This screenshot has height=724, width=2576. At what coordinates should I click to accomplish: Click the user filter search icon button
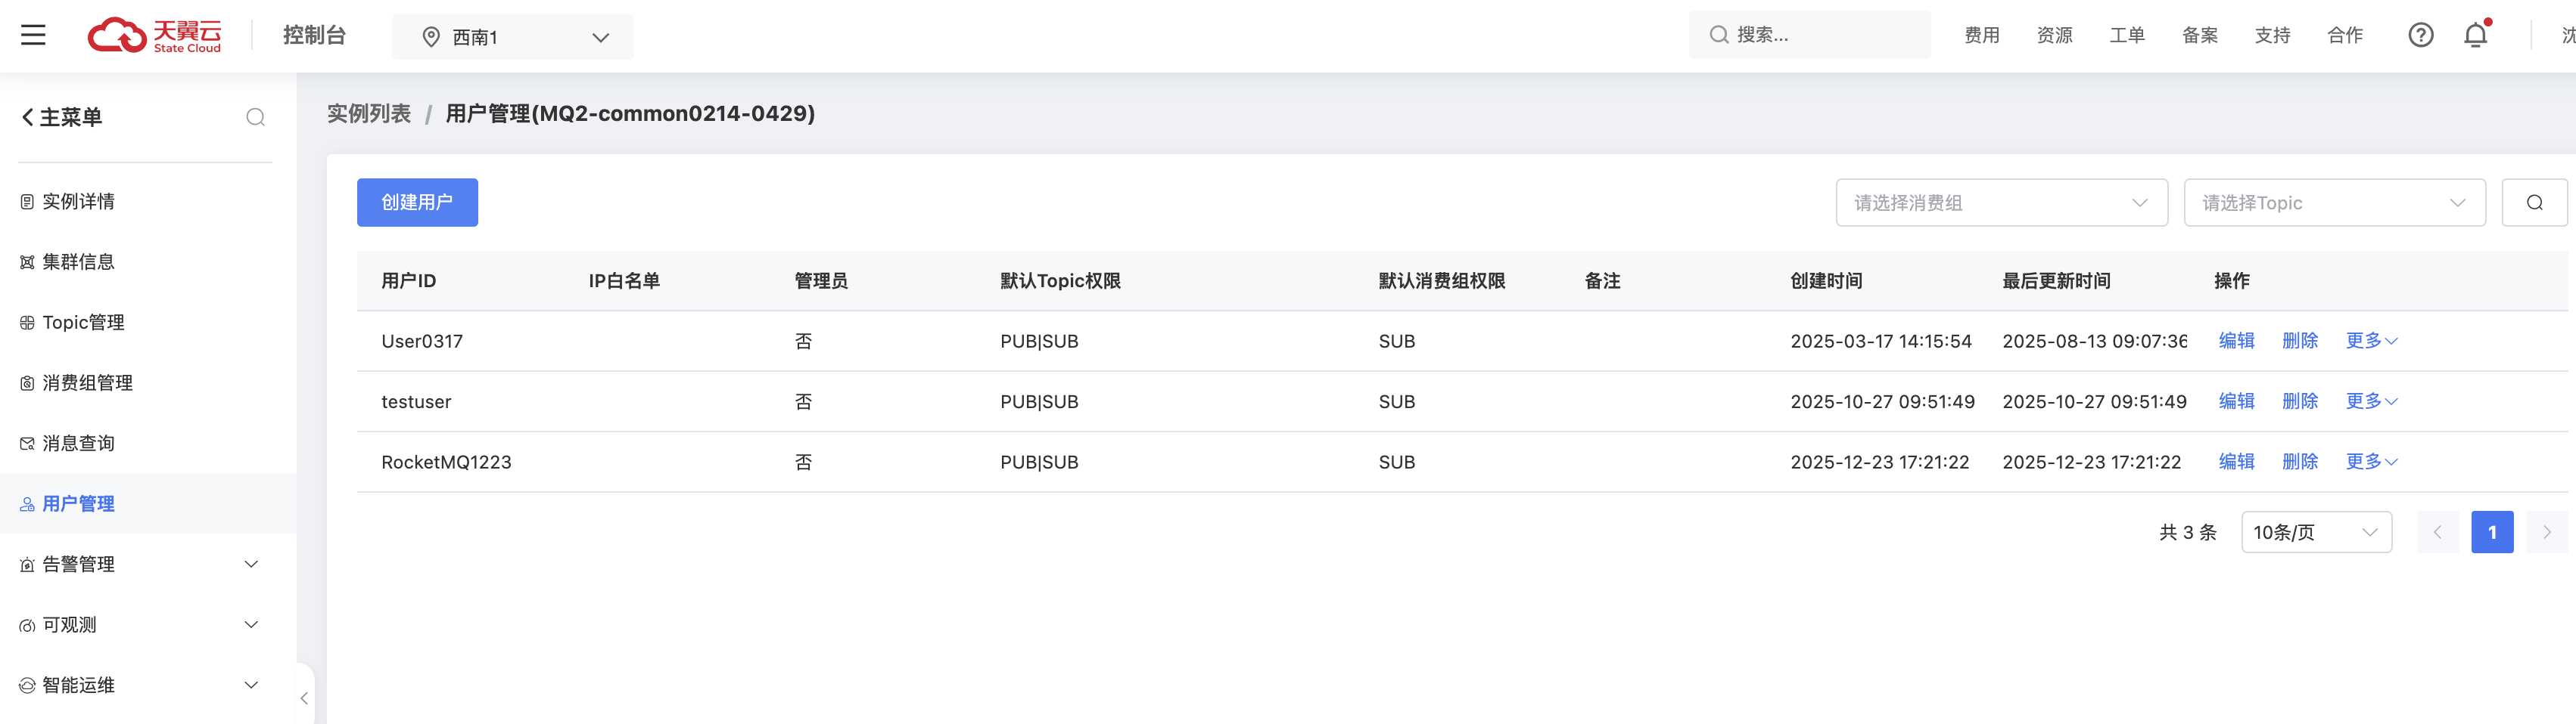[x=2534, y=203]
